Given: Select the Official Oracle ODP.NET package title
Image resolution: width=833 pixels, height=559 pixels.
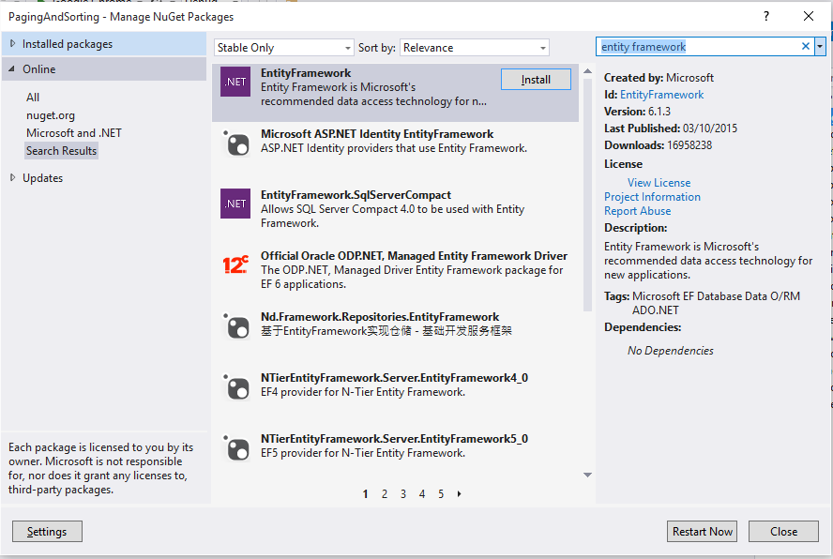Looking at the screenshot, I should click(414, 256).
